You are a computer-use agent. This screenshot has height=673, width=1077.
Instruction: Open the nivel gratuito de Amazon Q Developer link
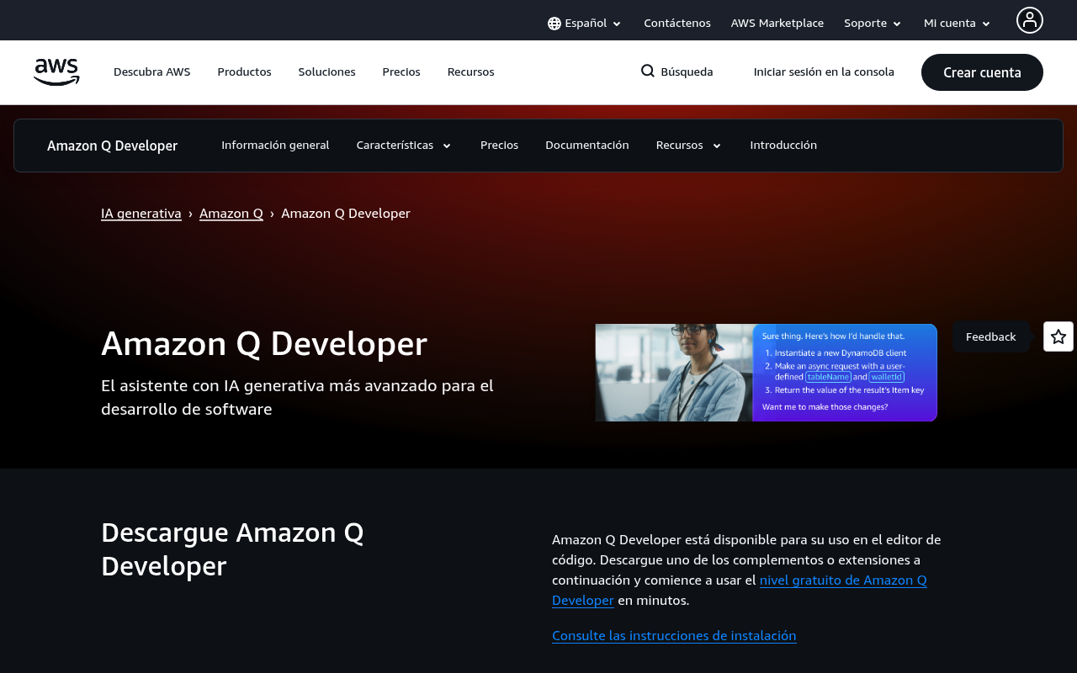tap(841, 579)
